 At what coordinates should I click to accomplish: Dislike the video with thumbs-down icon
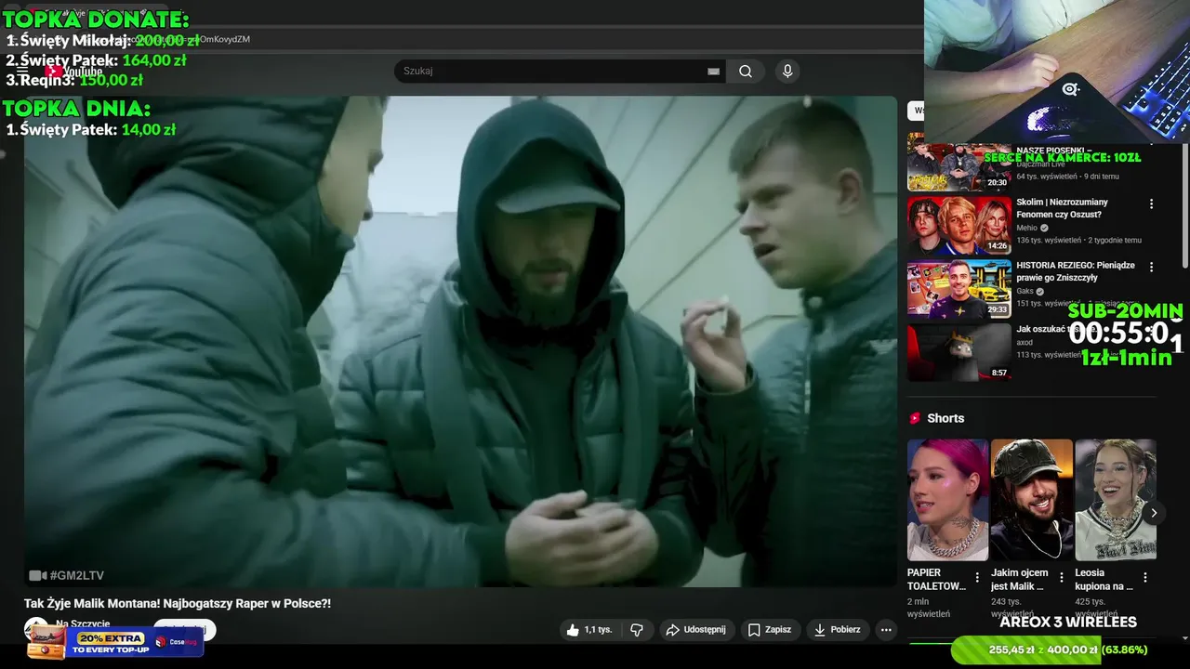(x=637, y=630)
